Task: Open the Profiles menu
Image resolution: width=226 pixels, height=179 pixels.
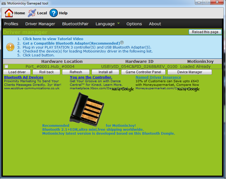Action: tap(11, 24)
